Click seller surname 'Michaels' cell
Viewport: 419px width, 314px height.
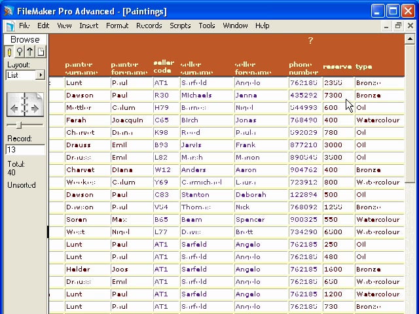coord(207,96)
